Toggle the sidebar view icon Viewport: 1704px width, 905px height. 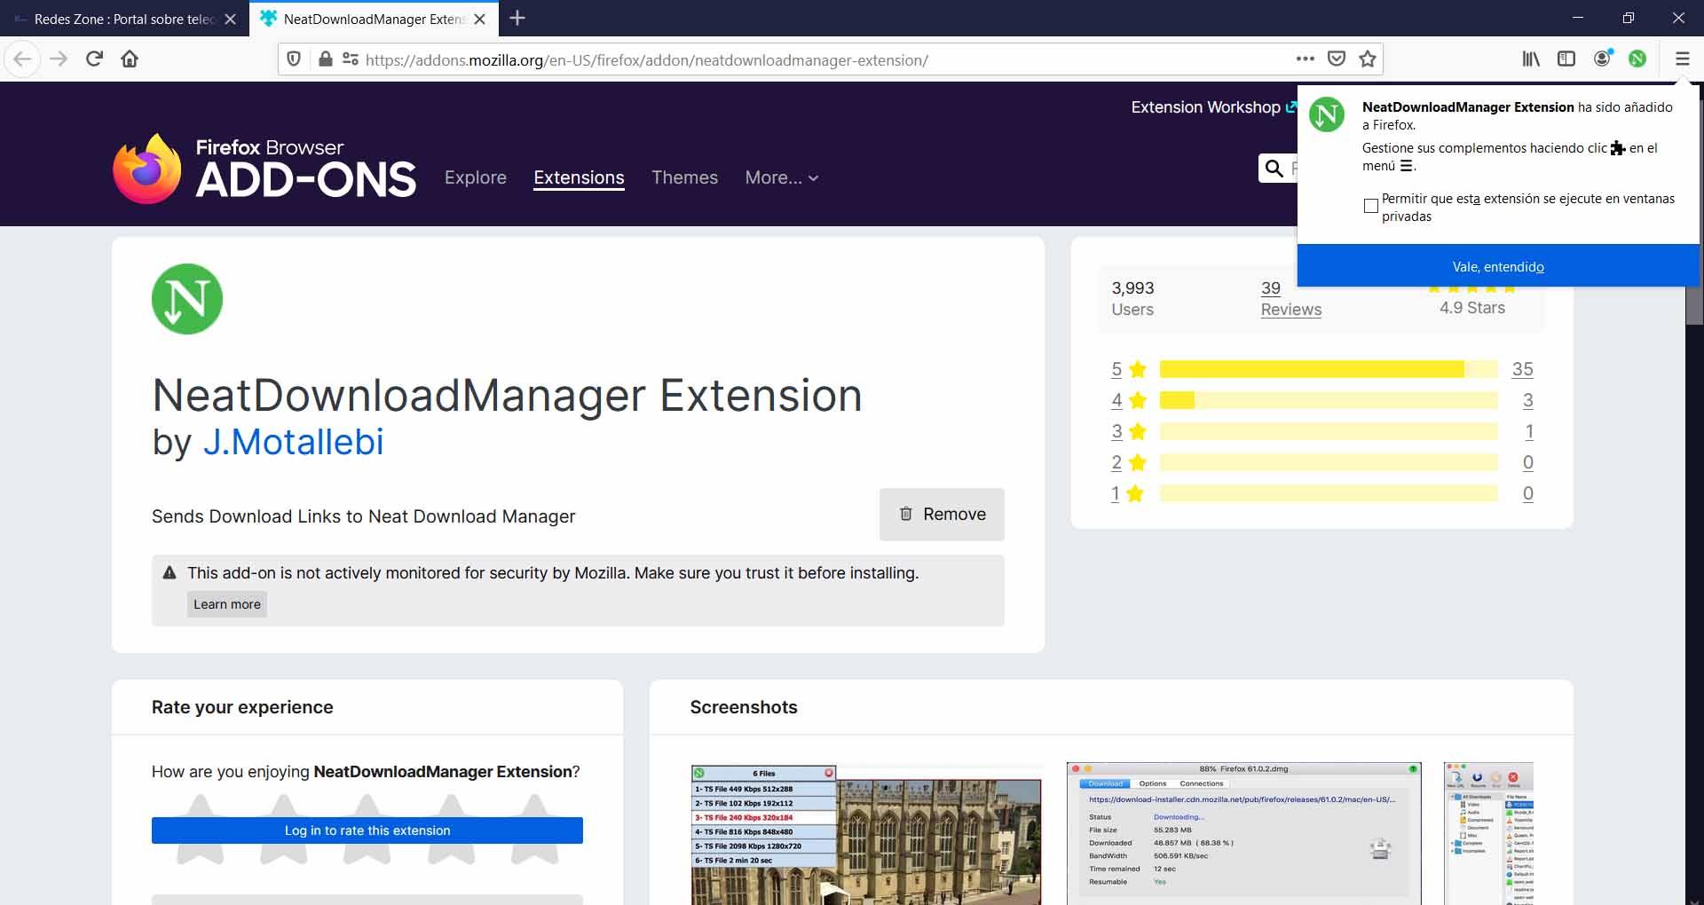pyautogui.click(x=1566, y=59)
